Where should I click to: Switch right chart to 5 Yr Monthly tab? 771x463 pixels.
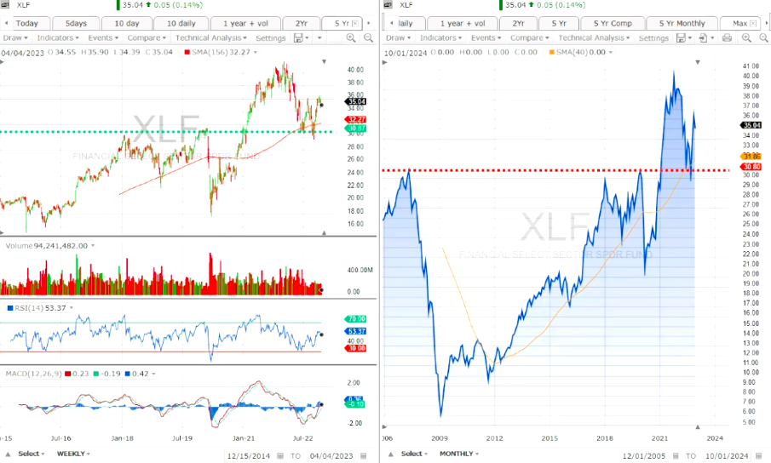coord(682,23)
